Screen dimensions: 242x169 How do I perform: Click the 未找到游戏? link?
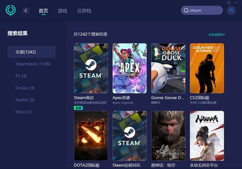coord(217,35)
